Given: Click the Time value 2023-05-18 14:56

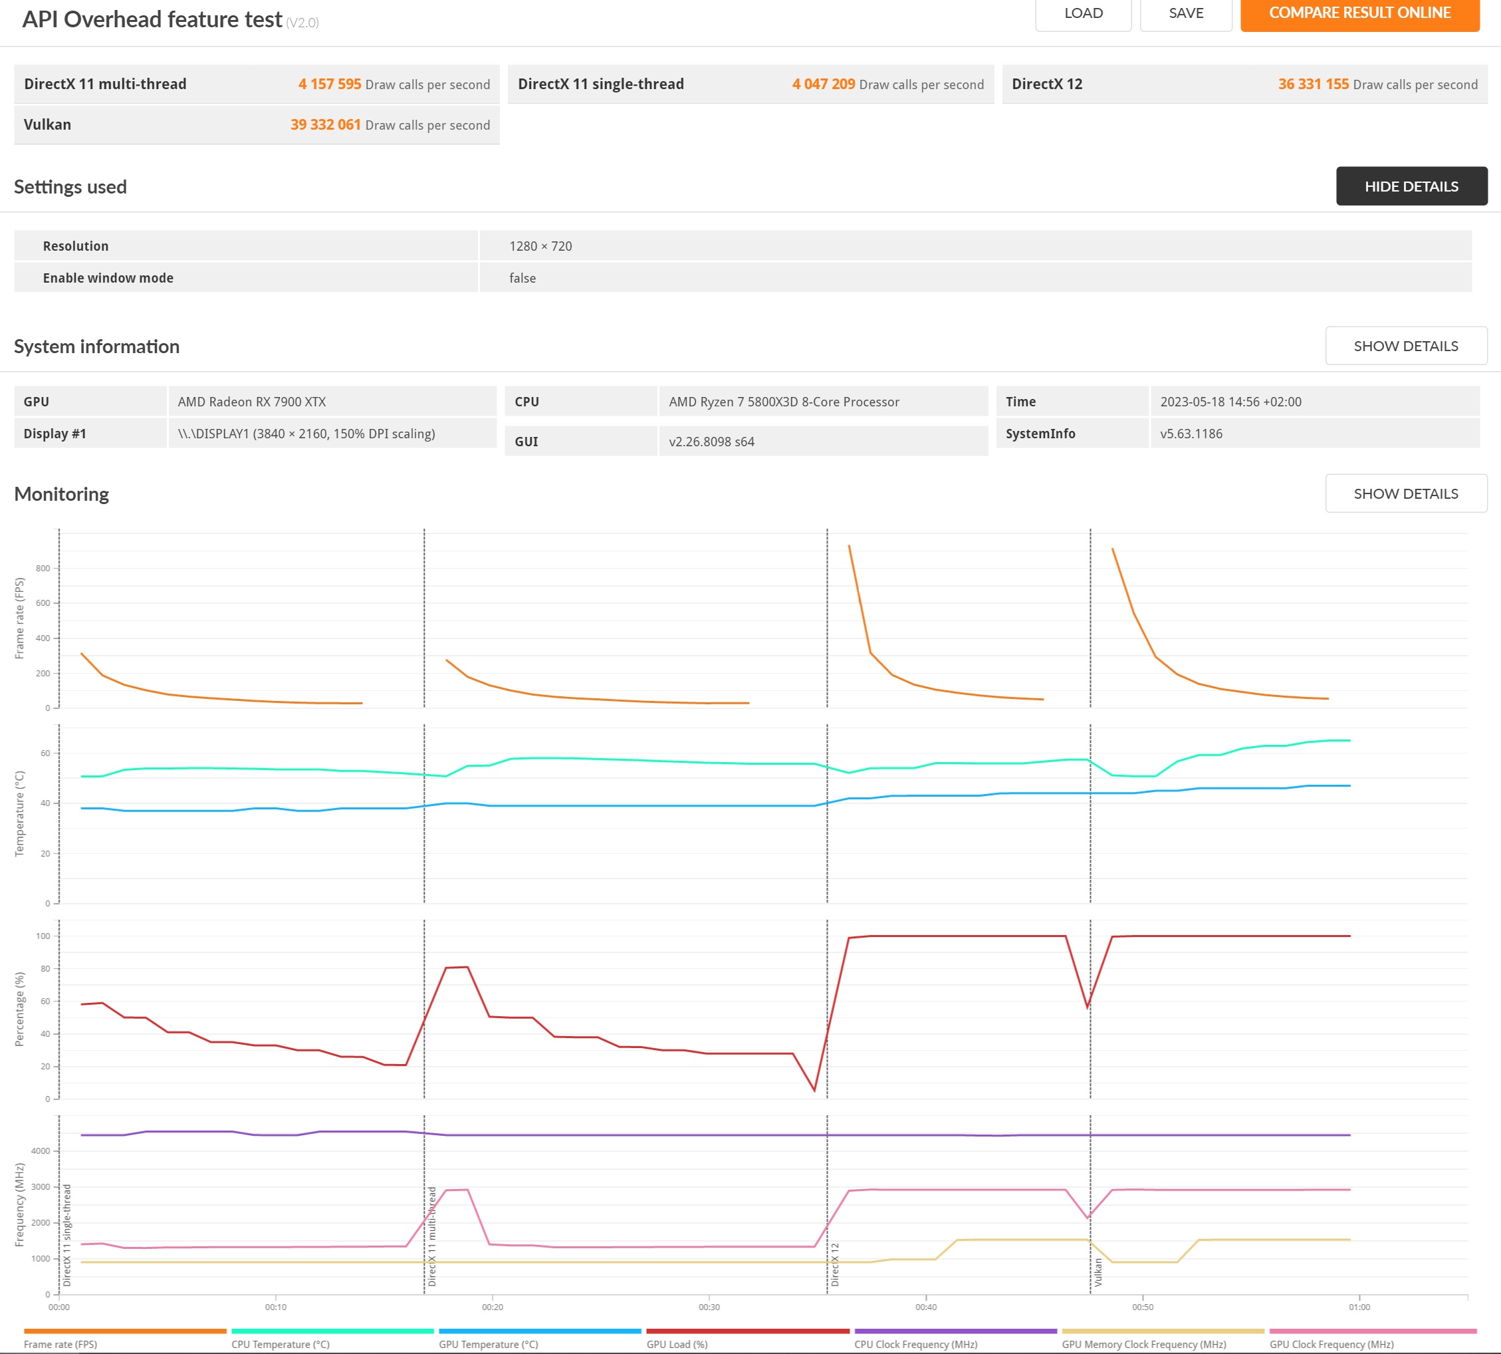Looking at the screenshot, I should (x=1230, y=402).
